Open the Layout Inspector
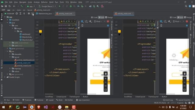 click(183, 100)
